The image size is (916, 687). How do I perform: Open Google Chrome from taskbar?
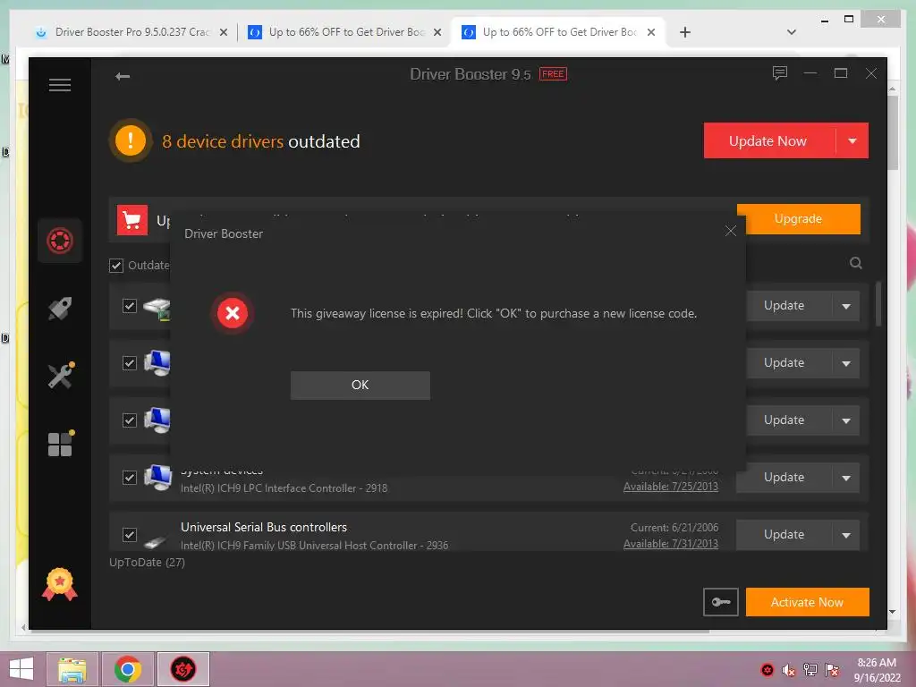tap(128, 669)
